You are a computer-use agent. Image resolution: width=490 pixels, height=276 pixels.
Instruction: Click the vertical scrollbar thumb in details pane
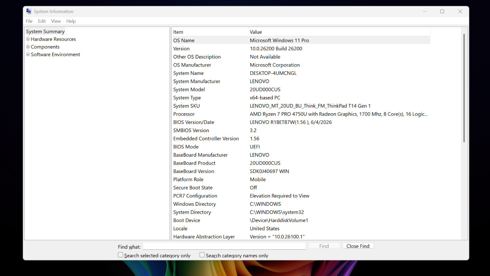[464, 88]
